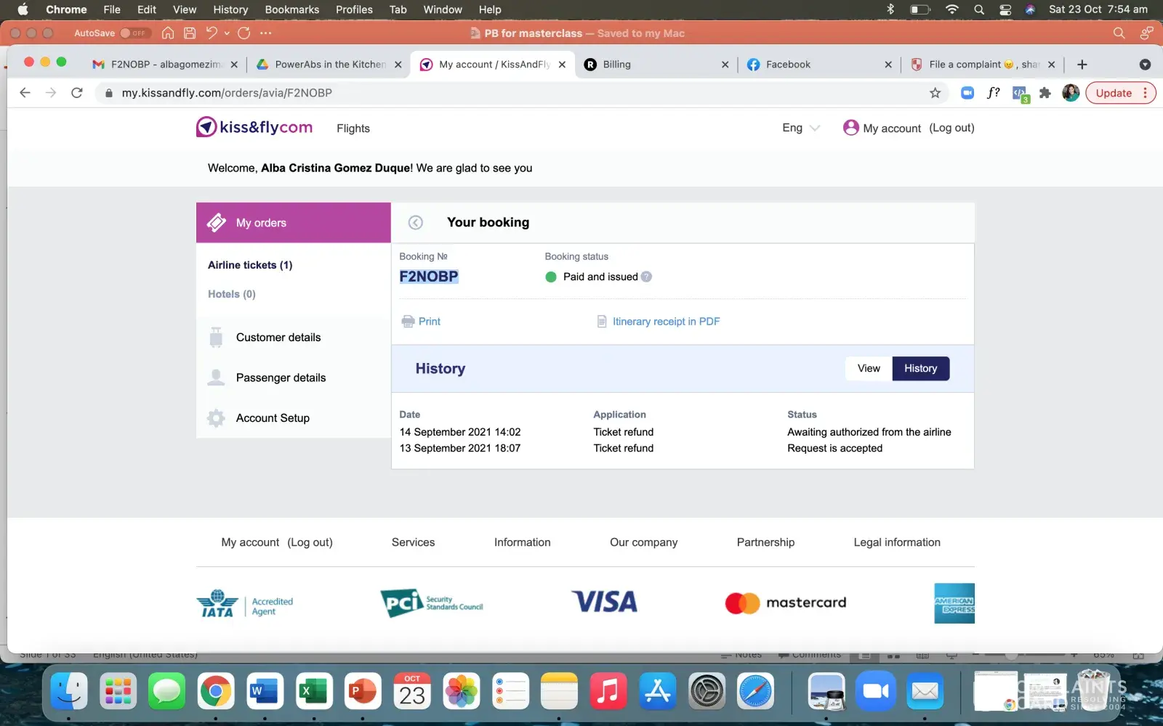Open Finder from the Dock
The width and height of the screenshot is (1163, 726).
(69, 690)
